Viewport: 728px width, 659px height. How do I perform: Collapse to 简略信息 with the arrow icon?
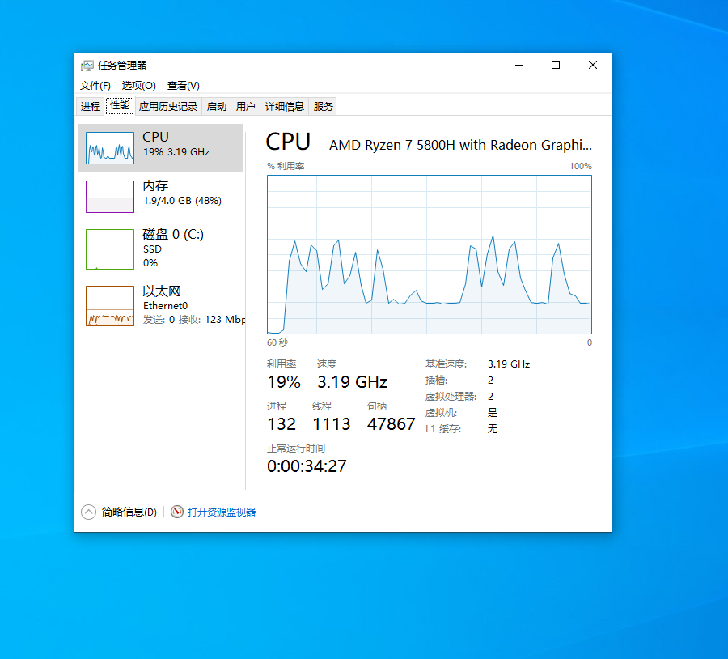coord(88,512)
